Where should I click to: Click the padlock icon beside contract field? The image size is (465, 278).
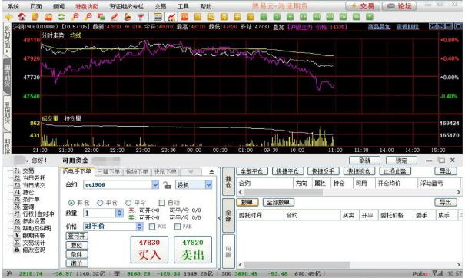point(168,185)
